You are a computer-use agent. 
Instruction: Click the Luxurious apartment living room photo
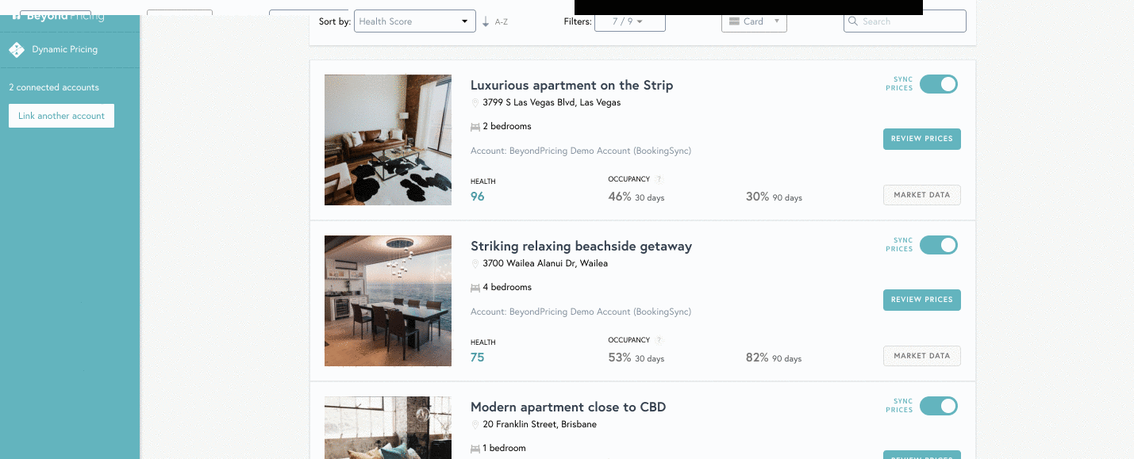pos(388,140)
